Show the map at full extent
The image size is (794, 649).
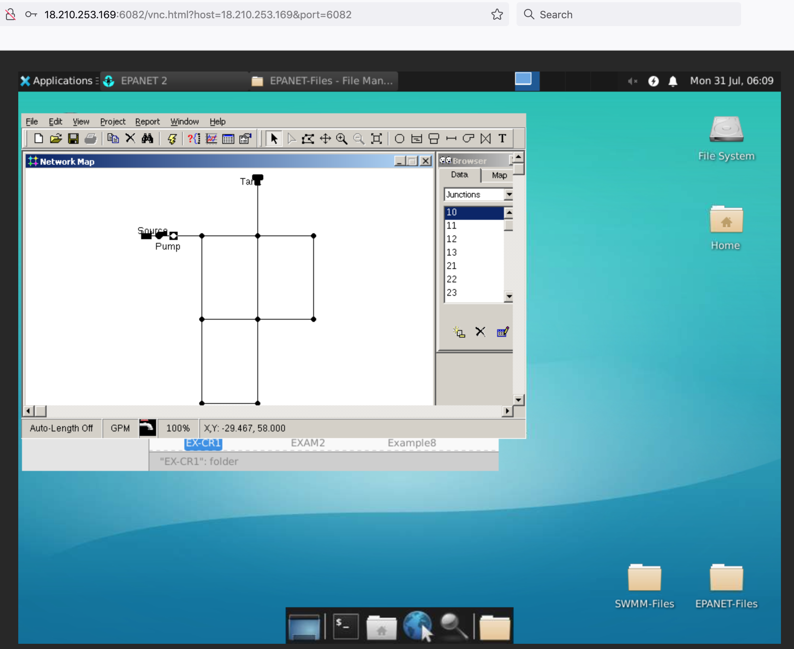click(x=376, y=139)
